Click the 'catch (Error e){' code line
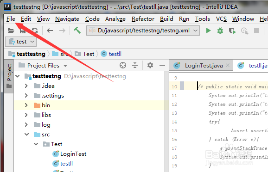The height and width of the screenshot is (172, 268). click(234, 140)
